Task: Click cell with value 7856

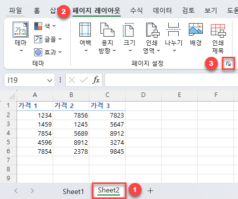Action: pos(71,115)
